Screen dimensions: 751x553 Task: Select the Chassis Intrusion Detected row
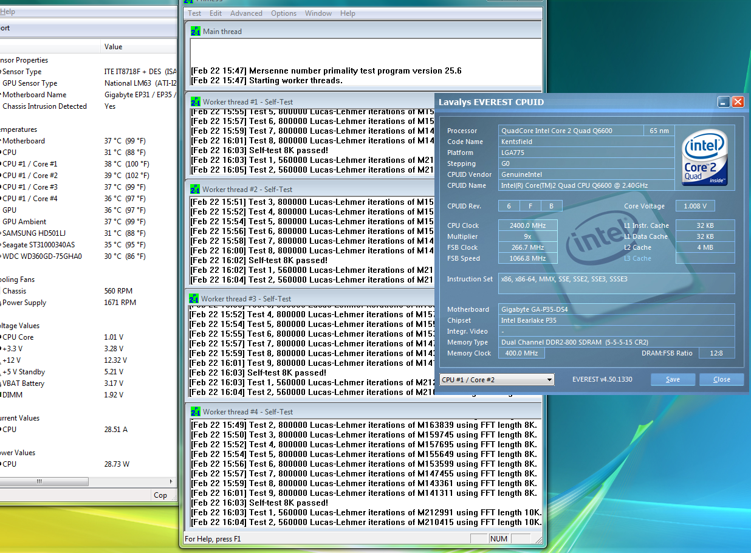coord(88,106)
